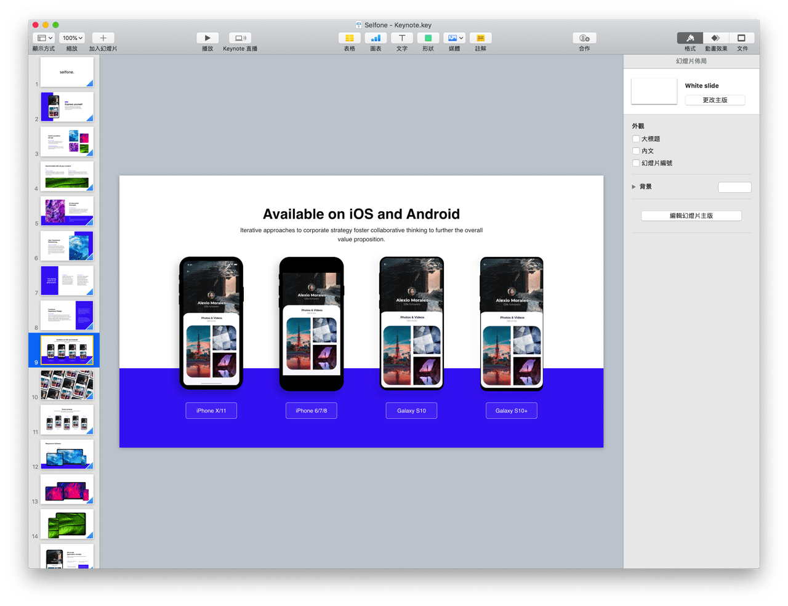Start the slideshow with the 播放 button
Image resolution: width=788 pixels, height=606 pixels.
tap(207, 37)
